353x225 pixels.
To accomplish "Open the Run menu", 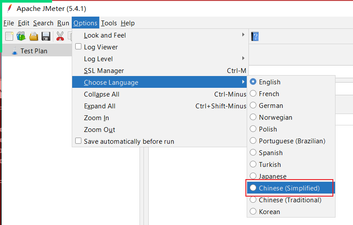I will [x=63, y=23].
